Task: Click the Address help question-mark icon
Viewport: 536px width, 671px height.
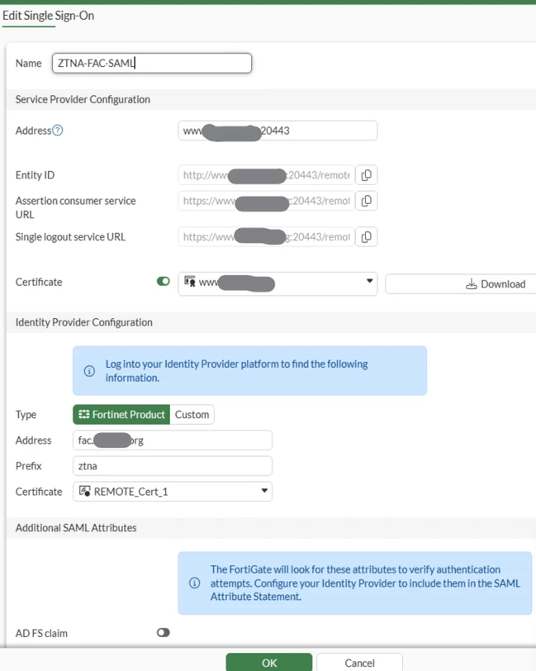Action: point(58,130)
